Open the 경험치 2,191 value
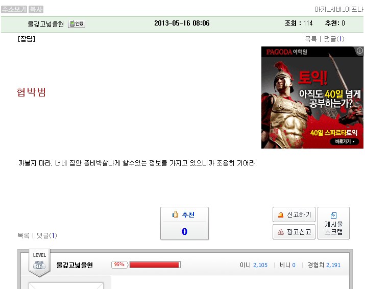Image resolution: width=365 pixels, height=289 pixels. click(333, 265)
